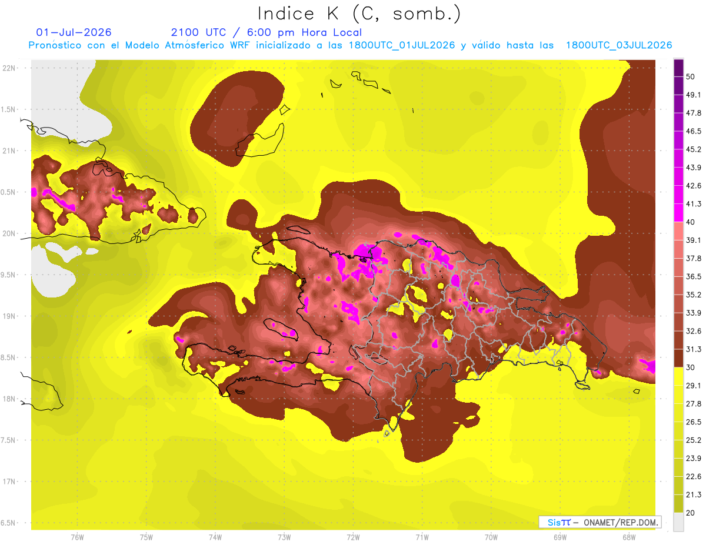
Task: Click the dark purple swatch above 50
Action: point(678,68)
